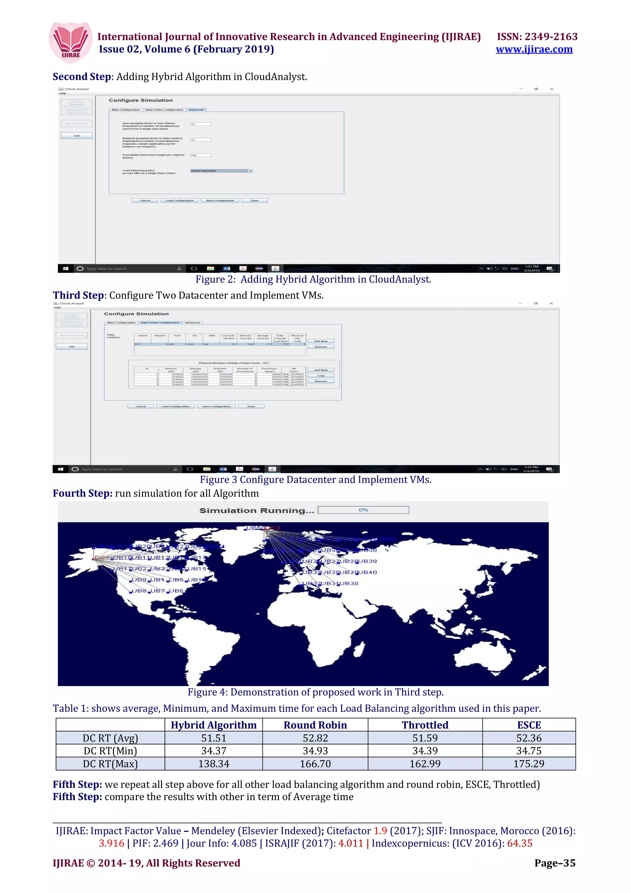Click Add New beside the Data Centers table
The width and height of the screenshot is (631, 893).
[321, 341]
